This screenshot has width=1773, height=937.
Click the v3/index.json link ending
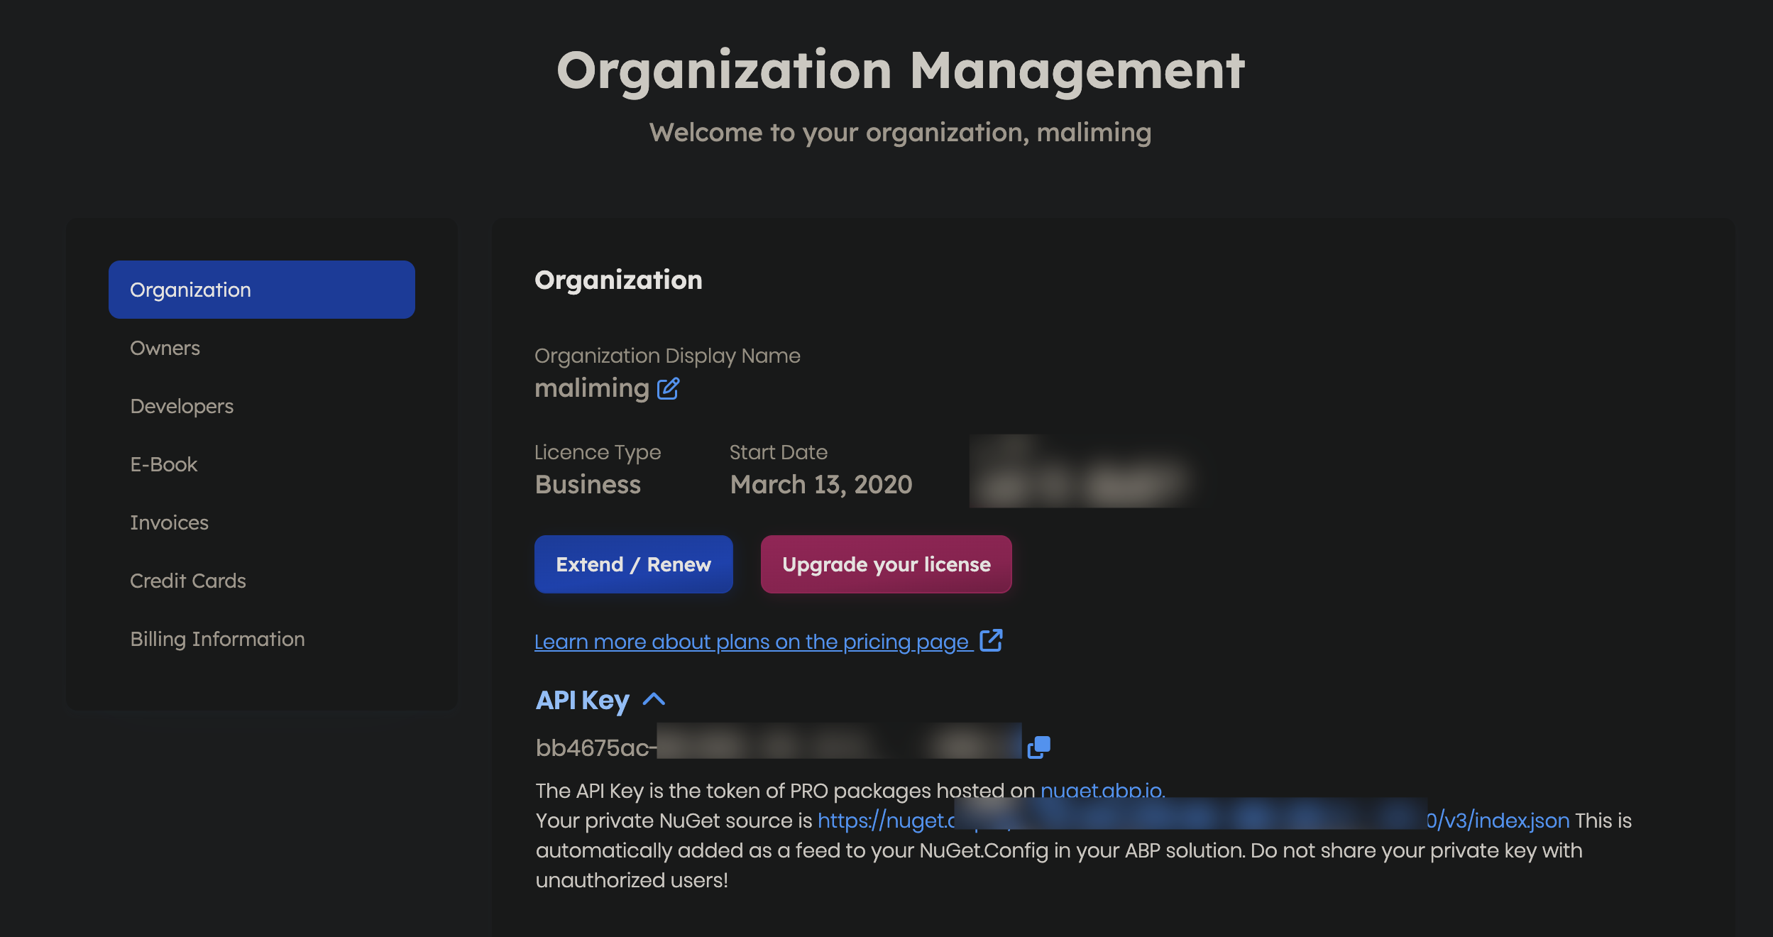1499,821
